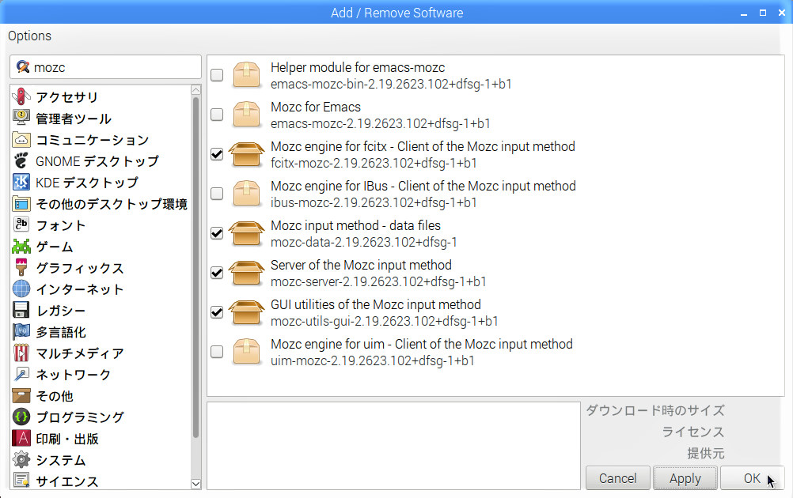
Task: Click the mozc-utils-gui open package icon
Action: [x=246, y=312]
